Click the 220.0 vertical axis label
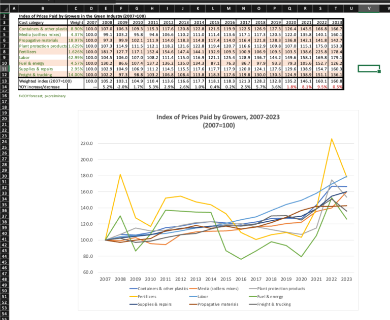Screen dimensions: 390x320 point(87,143)
